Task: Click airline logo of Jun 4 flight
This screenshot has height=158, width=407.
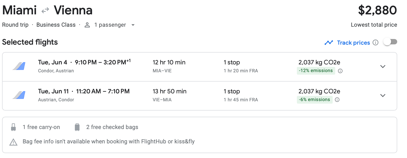Action: [x=19, y=66]
